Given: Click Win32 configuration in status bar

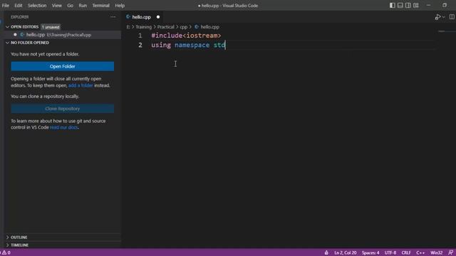Looking at the screenshot, I should pos(437,253).
